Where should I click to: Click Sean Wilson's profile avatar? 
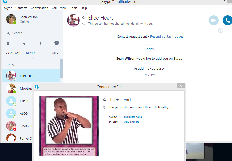[x=11, y=19]
